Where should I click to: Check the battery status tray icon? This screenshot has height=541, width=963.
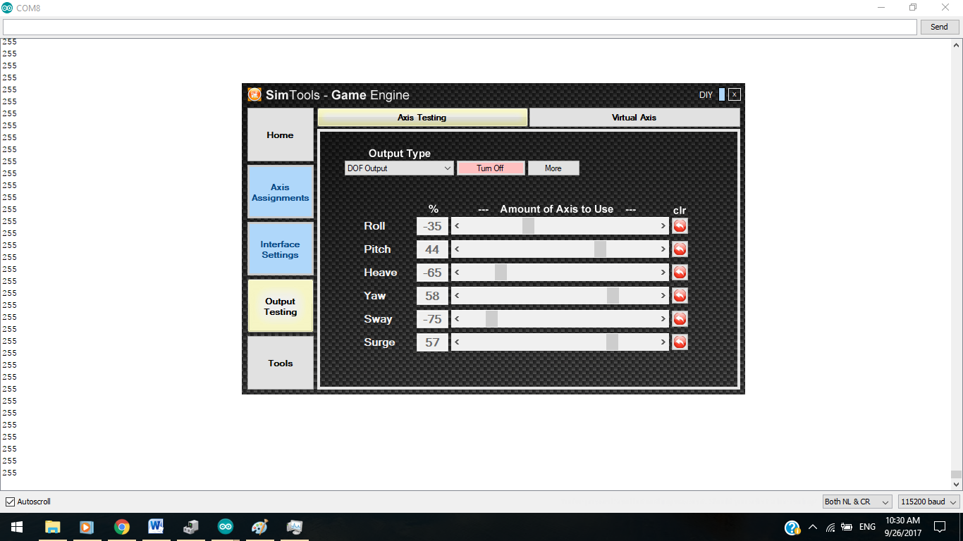pyautogui.click(x=847, y=527)
